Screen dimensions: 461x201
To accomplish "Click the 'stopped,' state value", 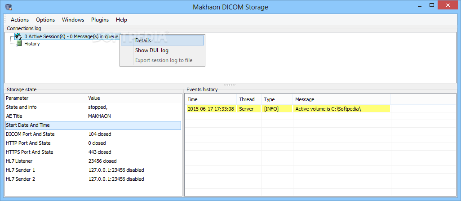I will 98,107.
